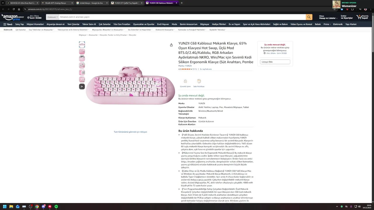The height and width of the screenshot is (210, 374).
Task: Open the browser three-dot menu
Action: 370,9
